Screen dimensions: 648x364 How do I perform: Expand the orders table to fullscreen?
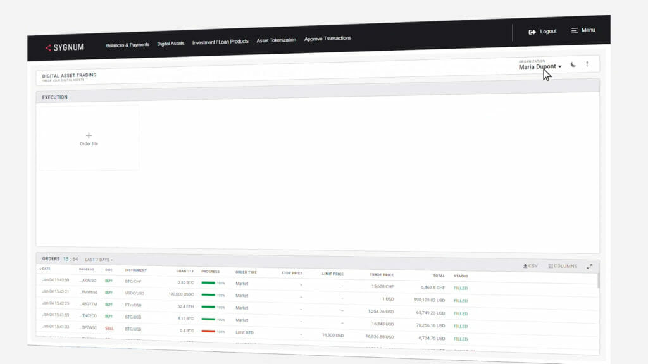click(x=590, y=267)
